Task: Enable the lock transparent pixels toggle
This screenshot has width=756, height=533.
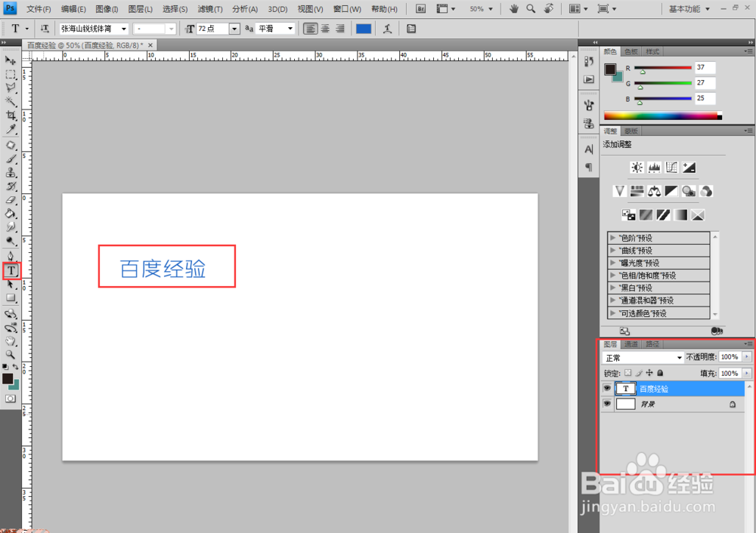Action: 628,373
